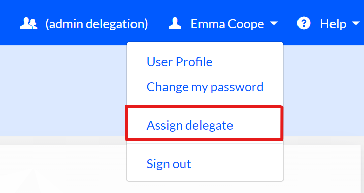Image resolution: width=364 pixels, height=193 pixels.
Task: Click the two-person admin delegation icon
Action: (x=28, y=23)
